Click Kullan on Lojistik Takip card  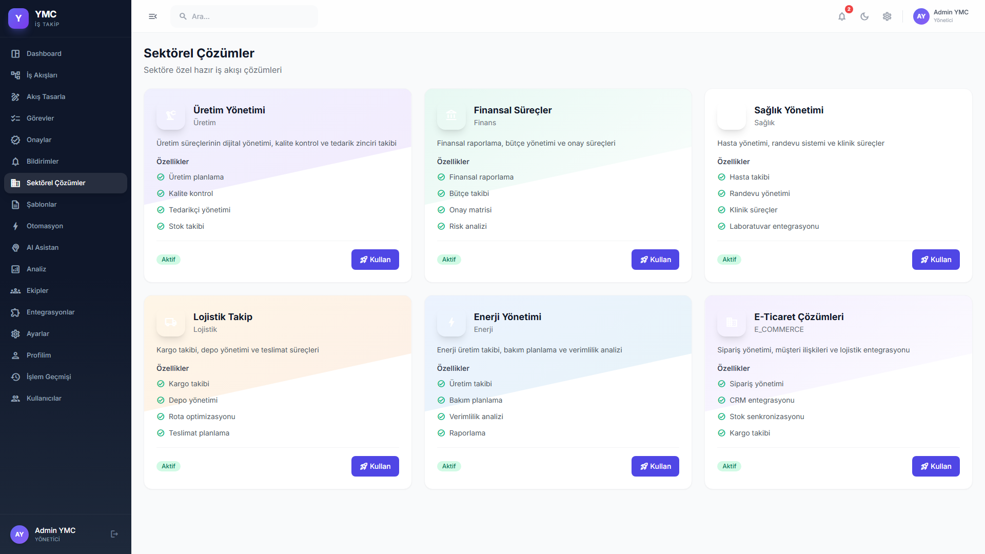pos(375,466)
